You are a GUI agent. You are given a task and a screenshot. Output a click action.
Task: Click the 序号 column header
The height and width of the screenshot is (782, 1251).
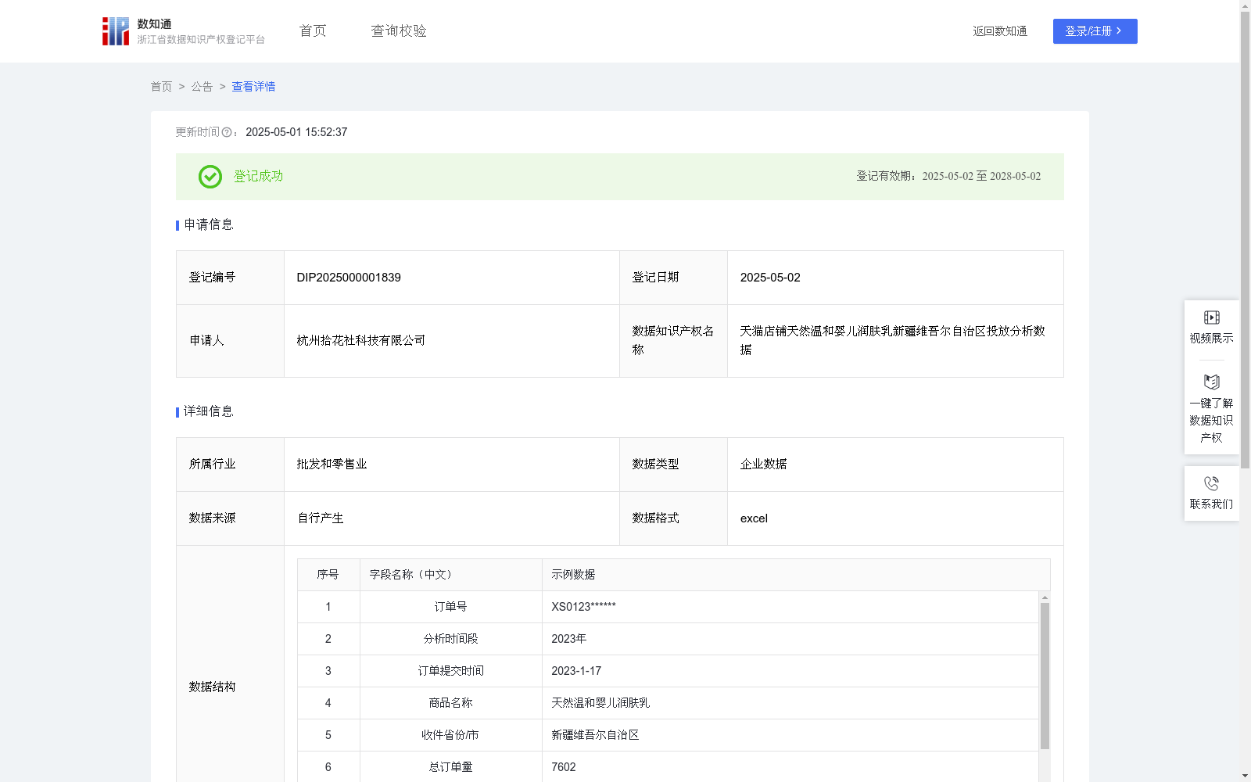[328, 575]
